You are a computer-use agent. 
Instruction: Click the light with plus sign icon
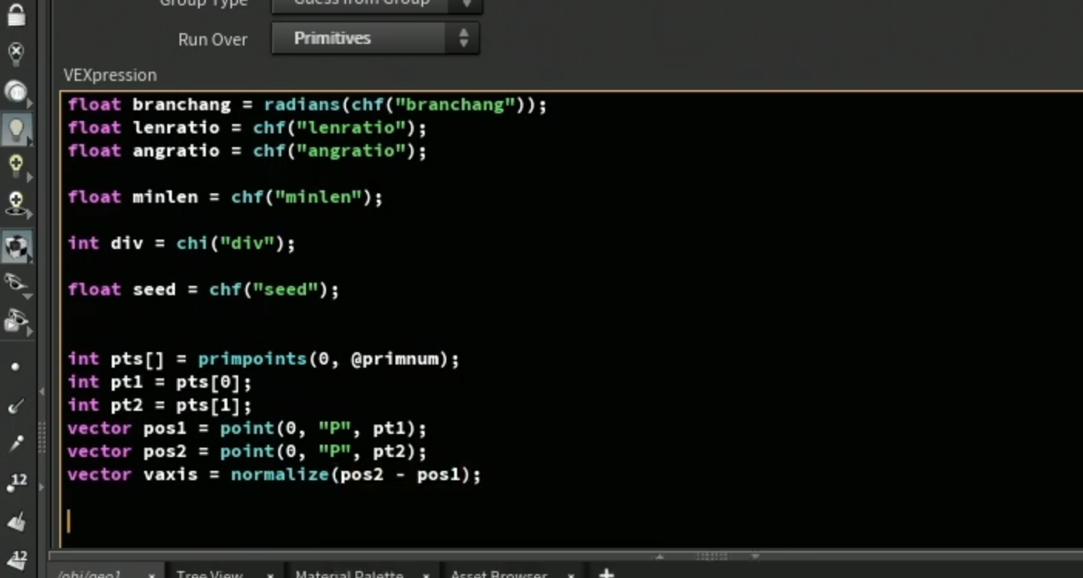pos(16,204)
